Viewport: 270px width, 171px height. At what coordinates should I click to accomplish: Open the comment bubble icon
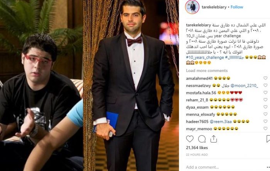click(202, 139)
